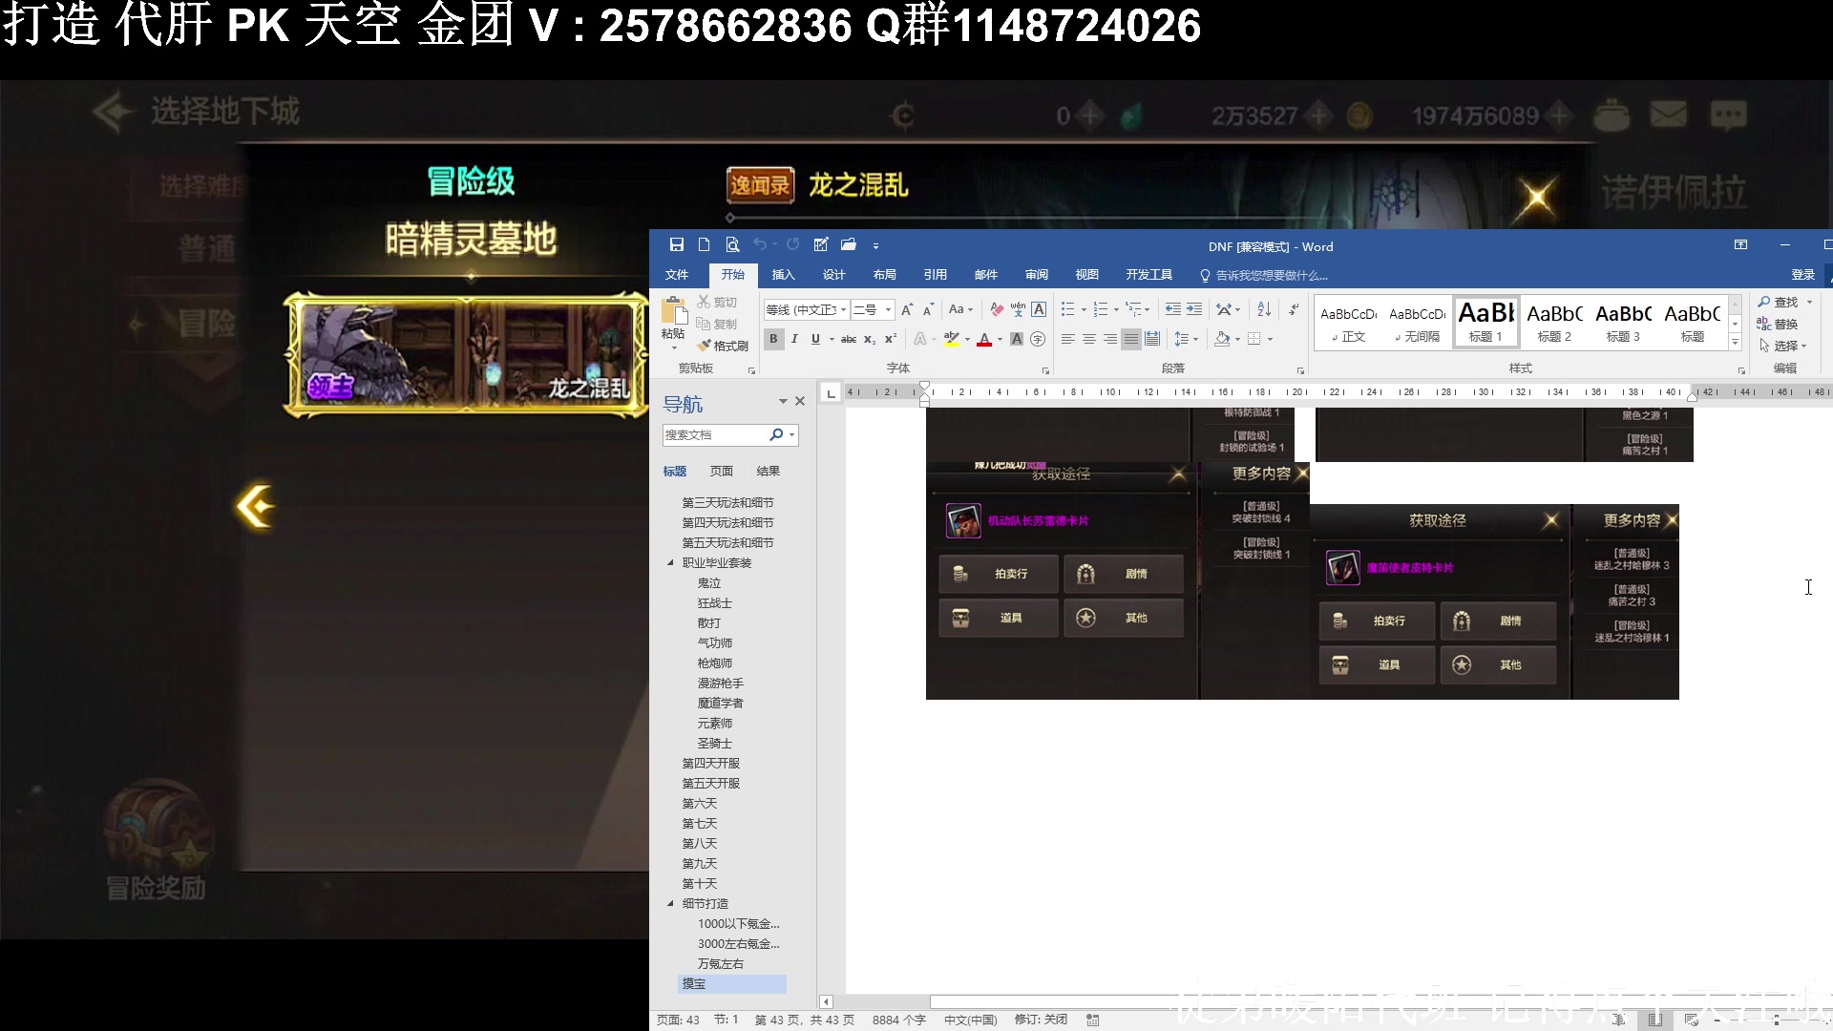Apply distributed alignment to the paragraph

click(1152, 339)
